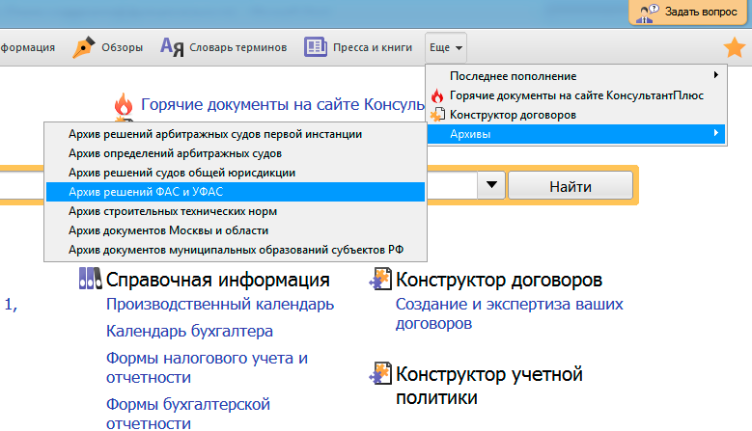Click the person icon in Задать вопрос
This screenshot has width=752, height=431.
[647, 13]
